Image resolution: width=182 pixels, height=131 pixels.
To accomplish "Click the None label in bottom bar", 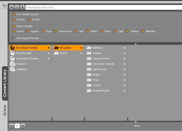I will 137,126.
